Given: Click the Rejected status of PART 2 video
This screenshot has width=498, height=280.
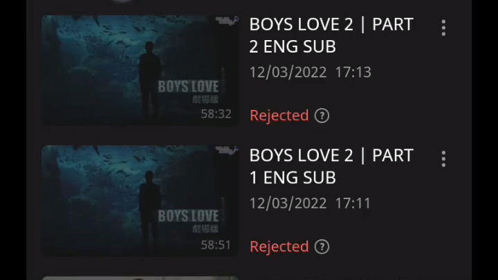Looking at the screenshot, I should 279,115.
